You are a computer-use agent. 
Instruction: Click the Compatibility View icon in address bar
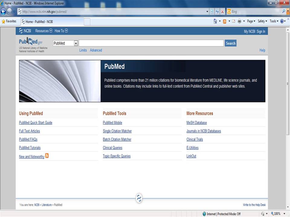[212, 12]
